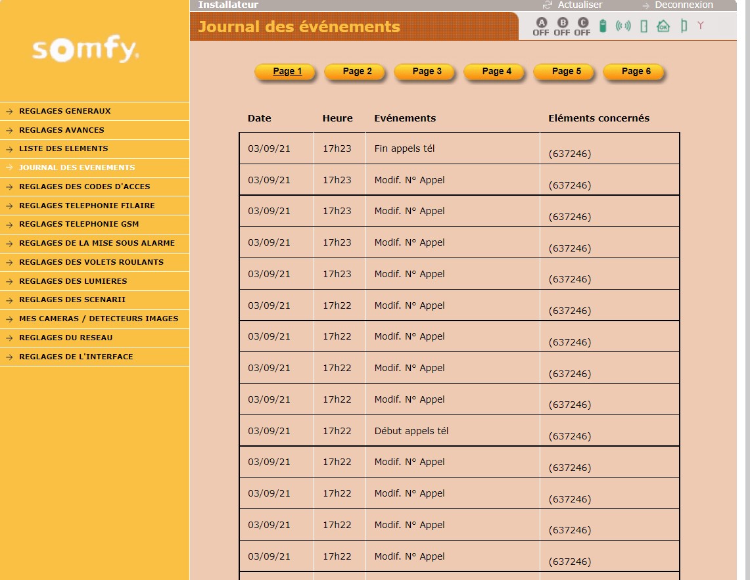The image size is (750, 580).
Task: Open REGLAGES TELEPHONIE GSM menu entry
Action: pos(79,224)
